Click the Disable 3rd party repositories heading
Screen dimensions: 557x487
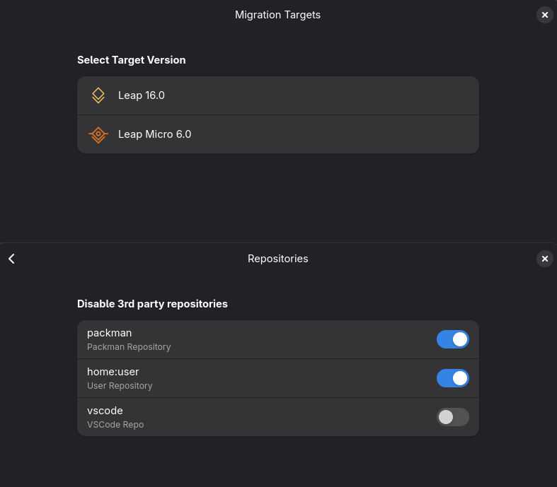pos(152,304)
